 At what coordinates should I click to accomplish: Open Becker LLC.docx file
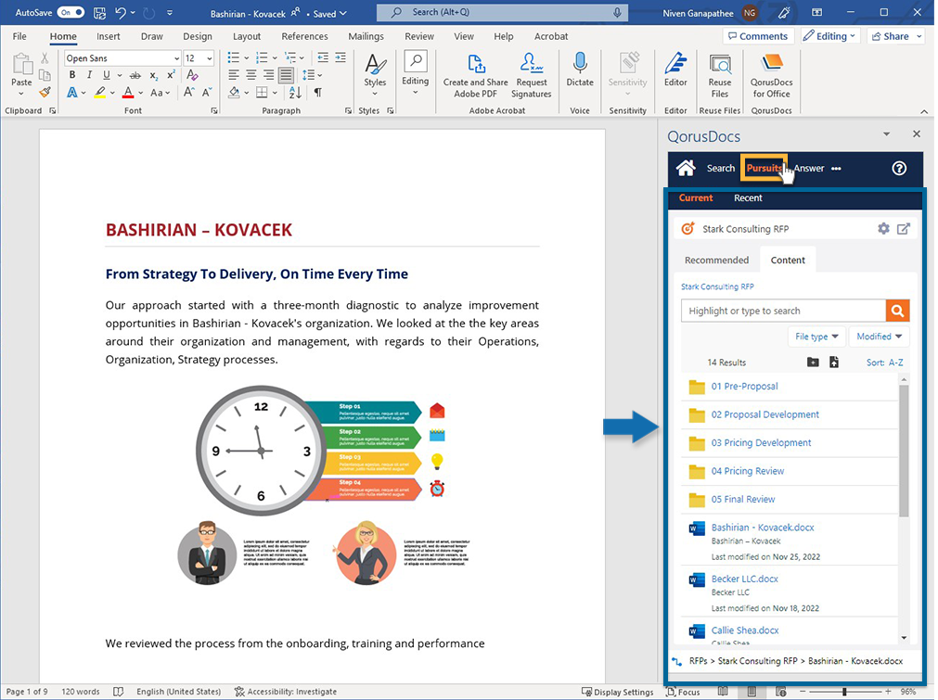[x=744, y=579]
